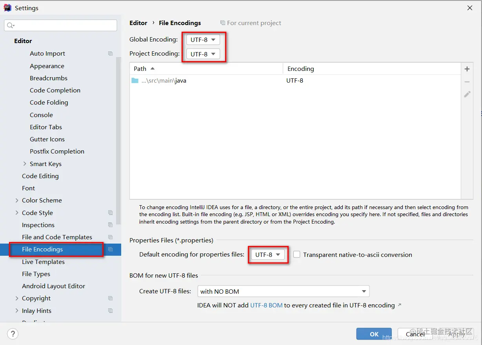Viewport: 482px width, 345px height.
Task: Click external link arrow after BOM note
Action: (400, 305)
